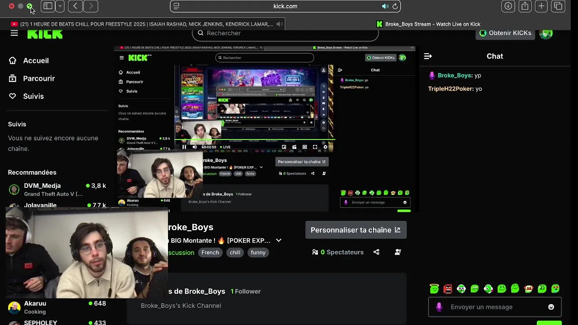The height and width of the screenshot is (325, 578).
Task: Open the Kick hamburger menu
Action: pyautogui.click(x=14, y=33)
